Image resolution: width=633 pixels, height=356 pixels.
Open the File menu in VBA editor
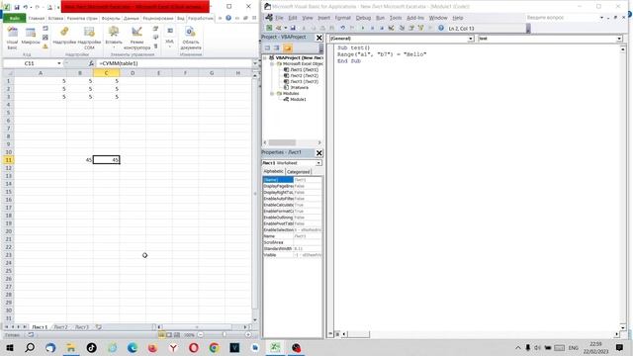tap(279, 18)
